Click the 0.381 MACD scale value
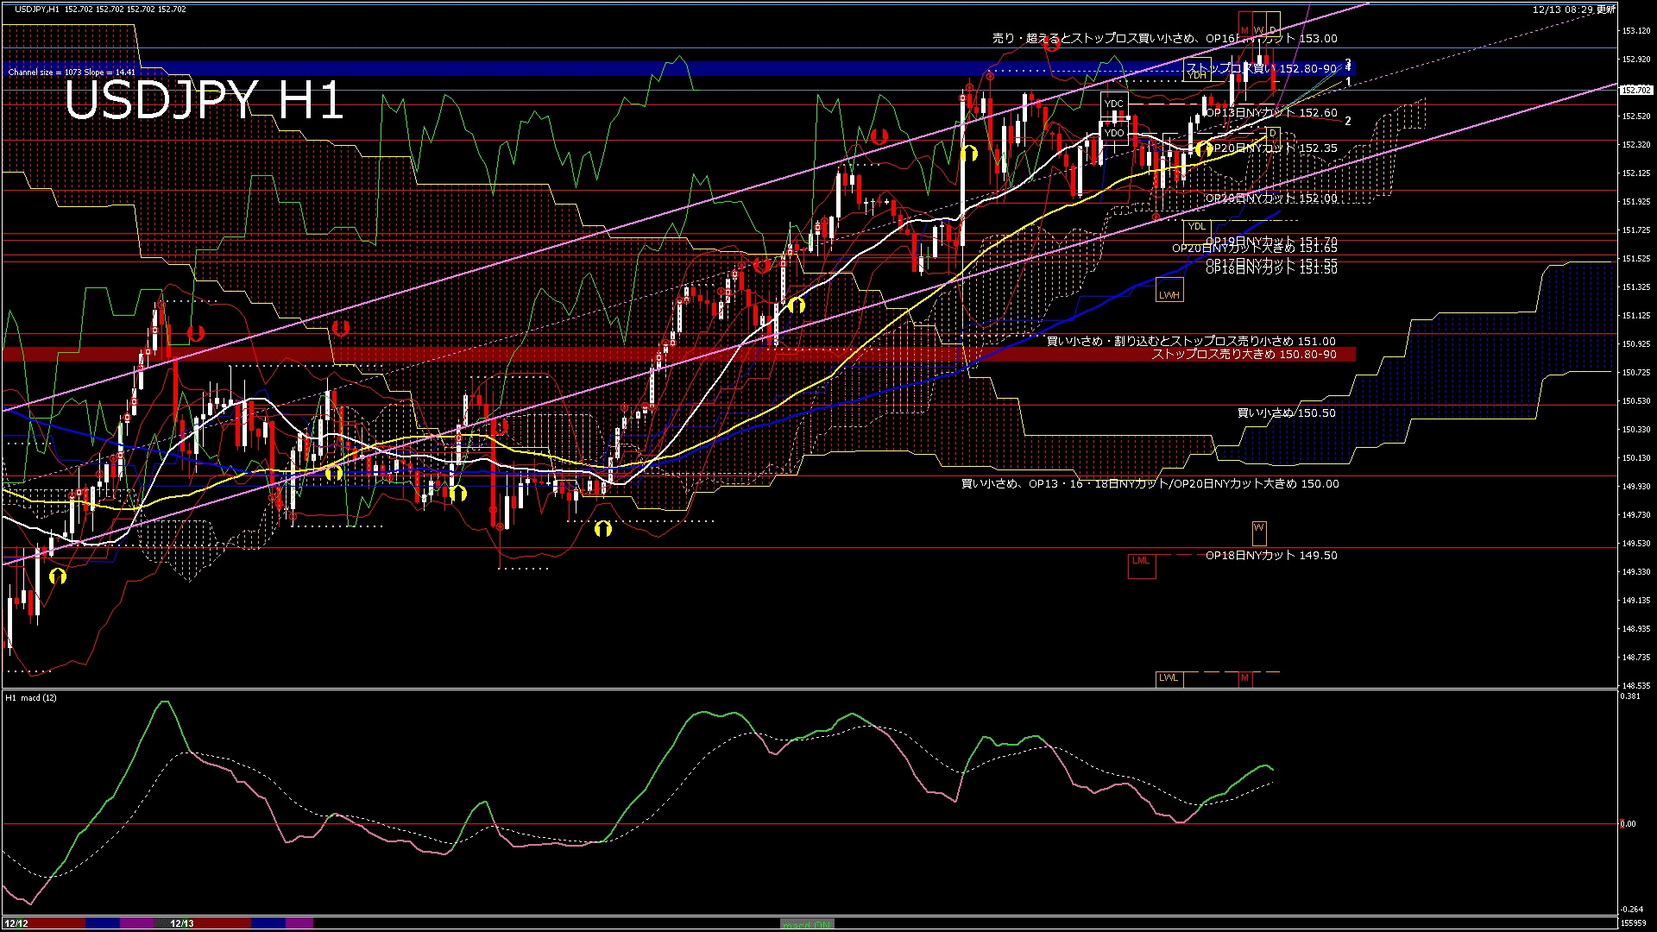This screenshot has width=1657, height=932. pyautogui.click(x=1630, y=696)
